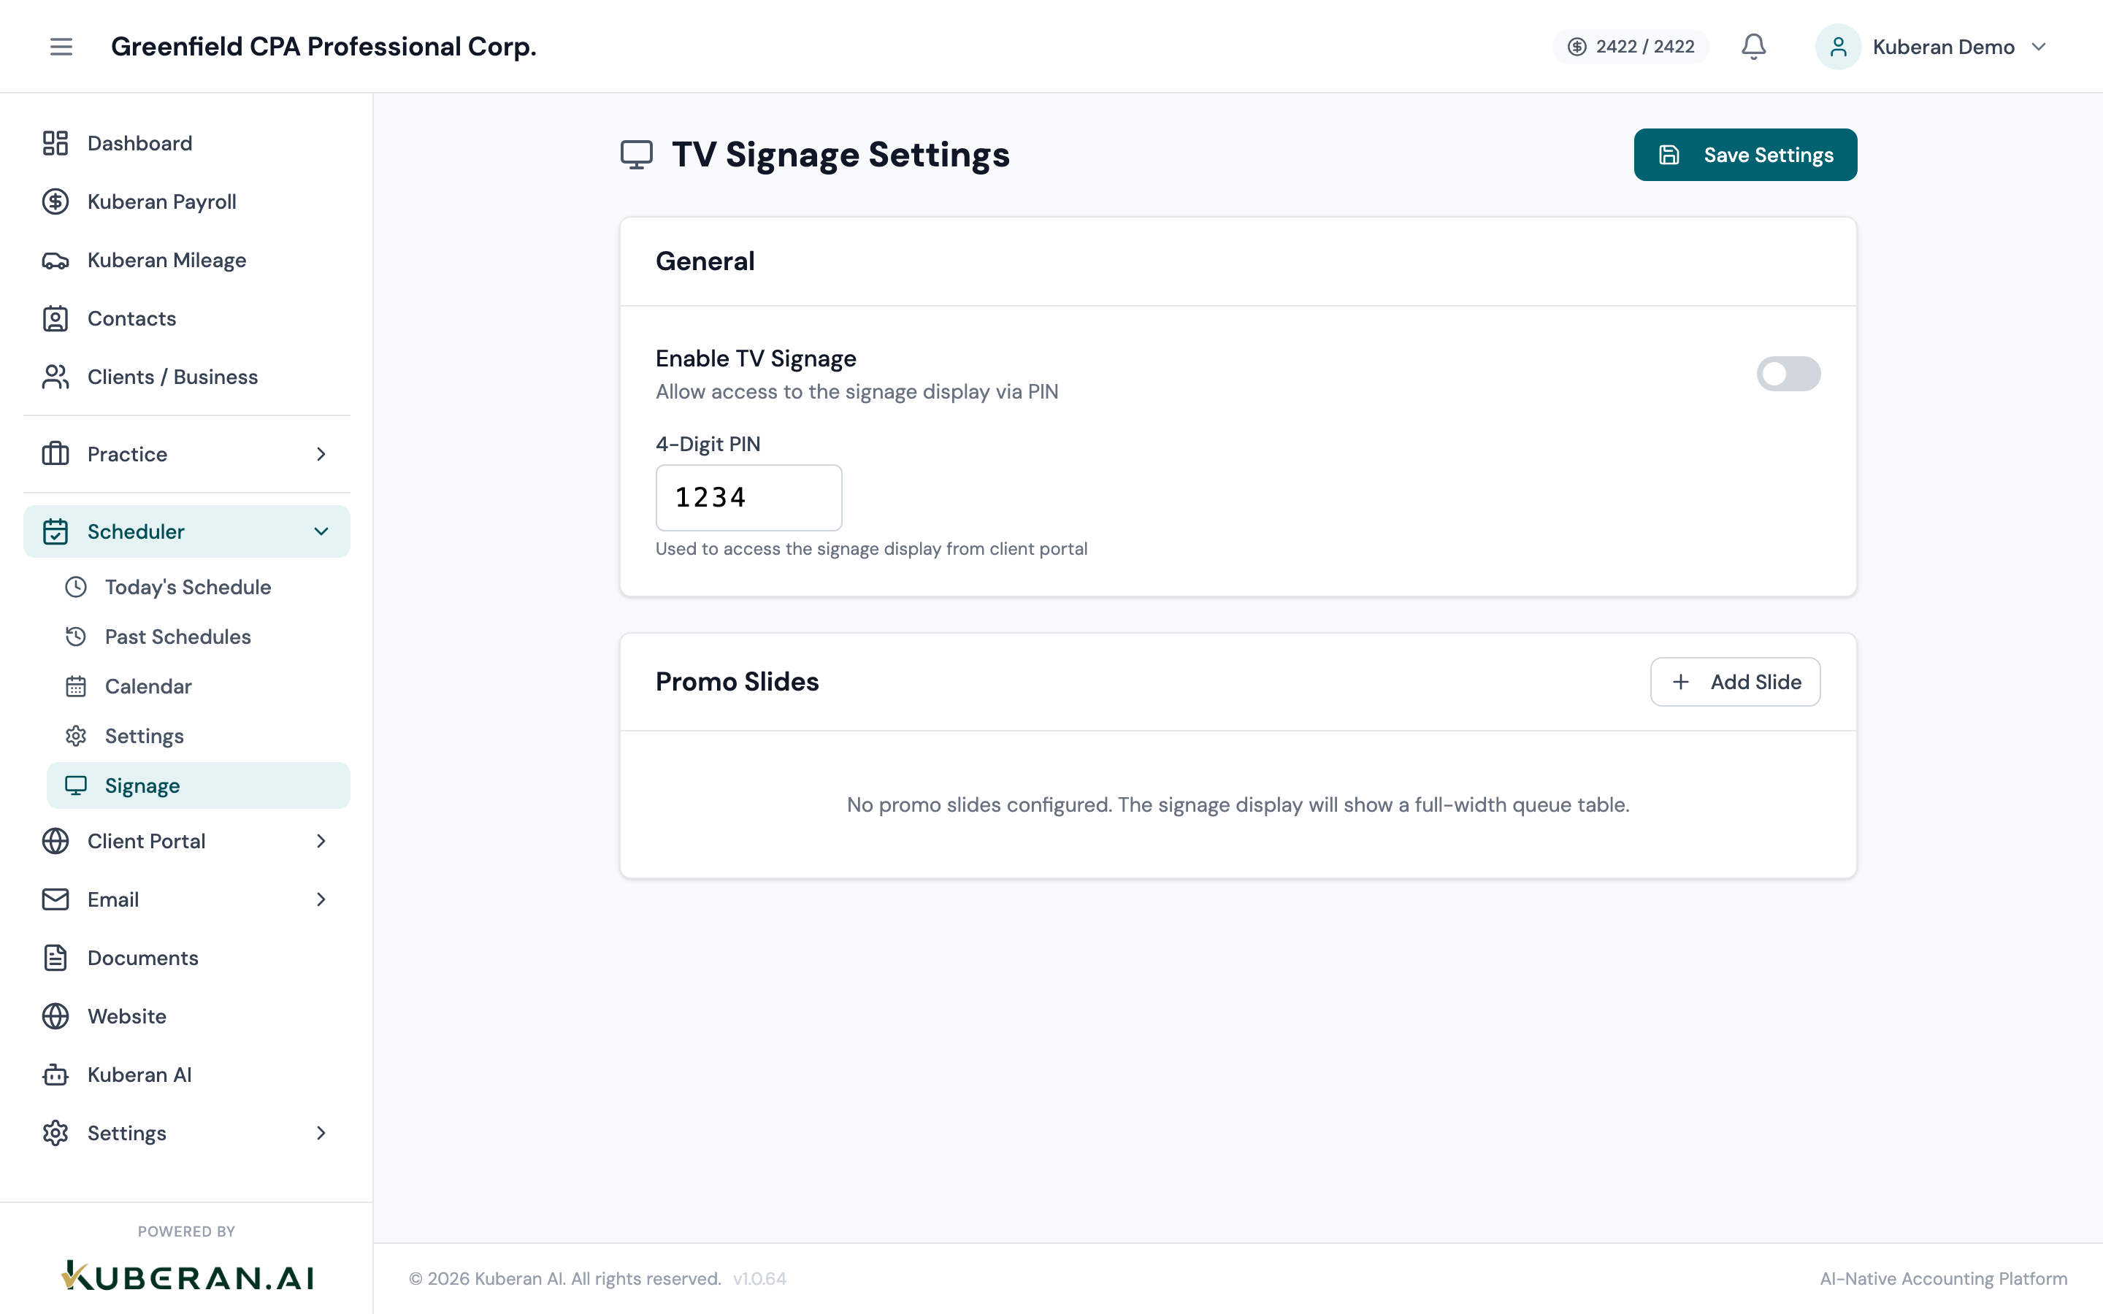Open the Kuberan Demo account dropdown arrow
The image size is (2103, 1314).
pyautogui.click(x=2039, y=47)
